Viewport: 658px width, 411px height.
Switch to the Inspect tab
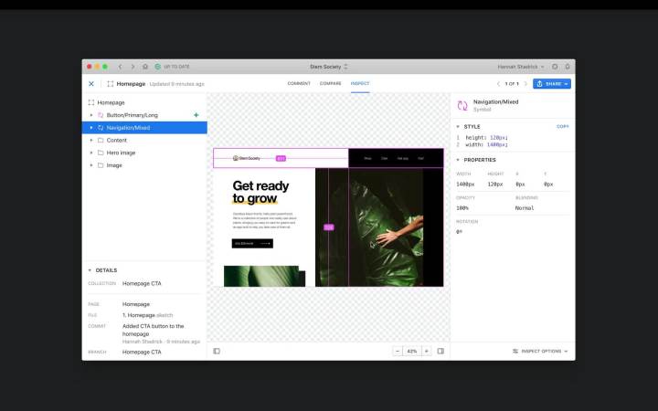(360, 83)
